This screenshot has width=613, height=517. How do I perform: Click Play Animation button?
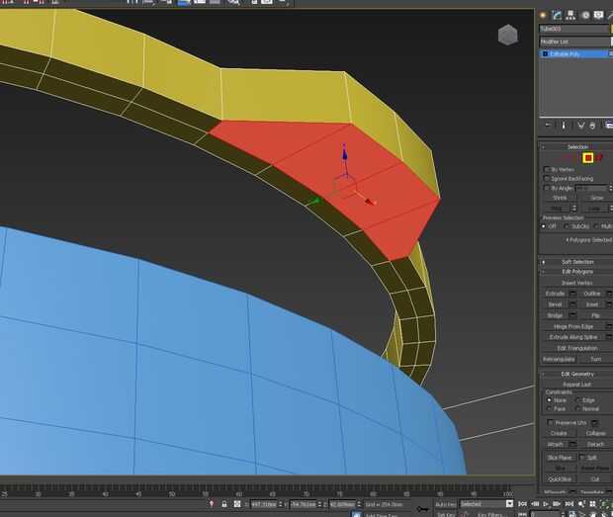[x=546, y=504]
